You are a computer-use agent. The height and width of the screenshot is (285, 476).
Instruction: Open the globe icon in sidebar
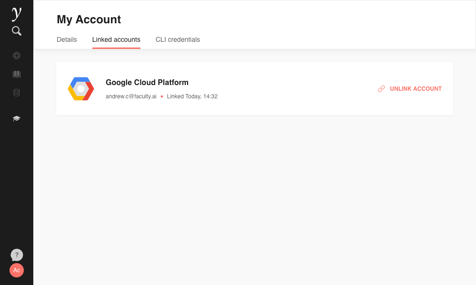17,56
